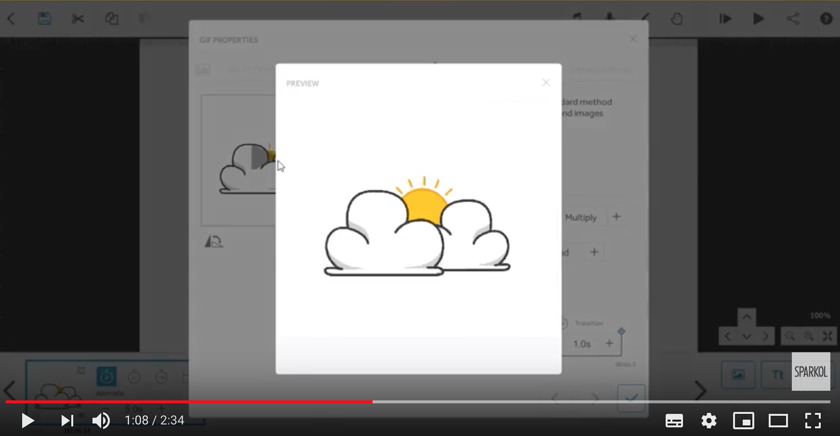The height and width of the screenshot is (436, 840).
Task: Add new text with Tt button
Action: click(776, 375)
